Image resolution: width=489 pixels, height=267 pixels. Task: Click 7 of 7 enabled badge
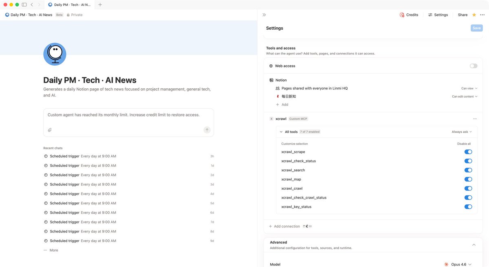310,132
